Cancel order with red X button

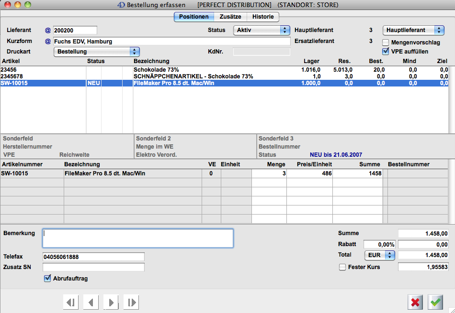(416, 302)
